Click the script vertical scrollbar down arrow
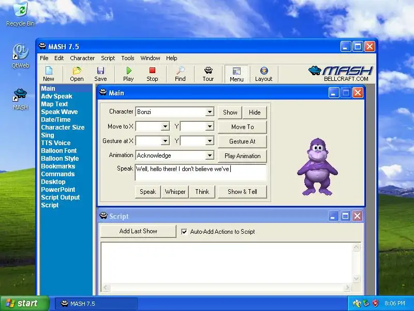The height and width of the screenshot is (311, 414). [x=357, y=278]
